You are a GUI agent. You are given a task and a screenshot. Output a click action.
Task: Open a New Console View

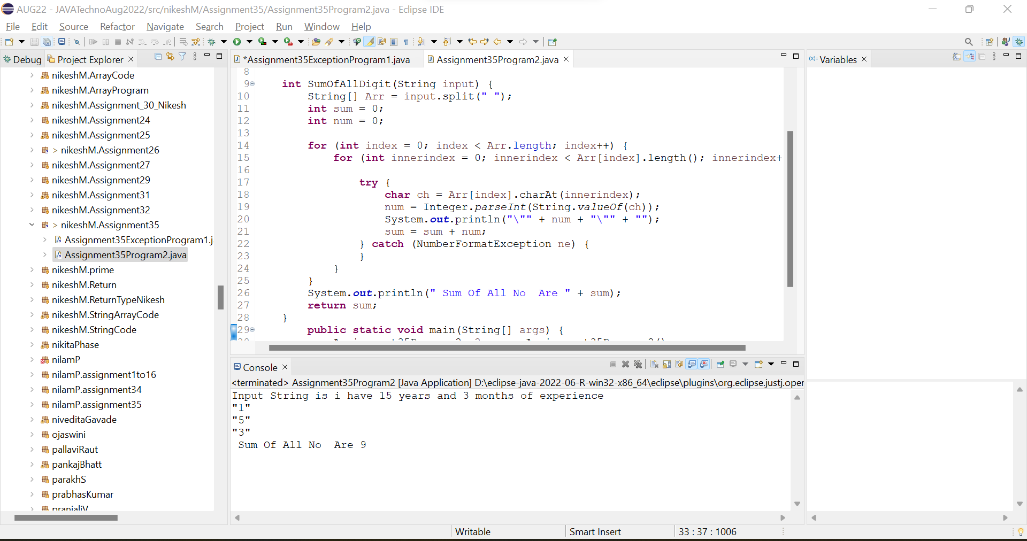[758, 364]
